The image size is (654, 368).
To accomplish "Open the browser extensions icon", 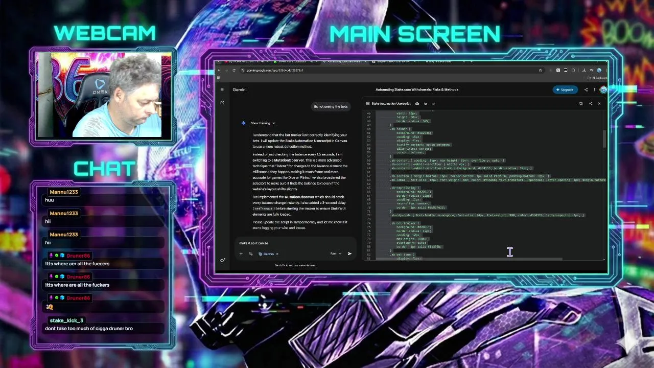I will click(x=573, y=70).
